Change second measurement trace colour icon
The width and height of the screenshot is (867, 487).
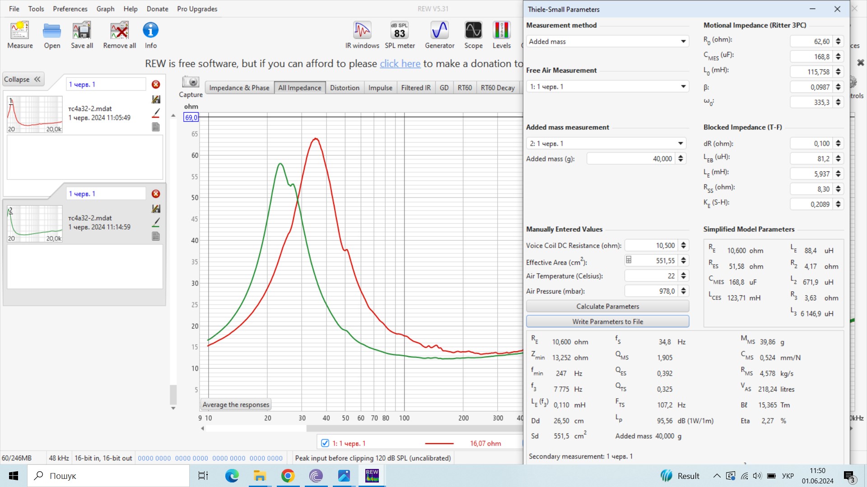click(156, 222)
